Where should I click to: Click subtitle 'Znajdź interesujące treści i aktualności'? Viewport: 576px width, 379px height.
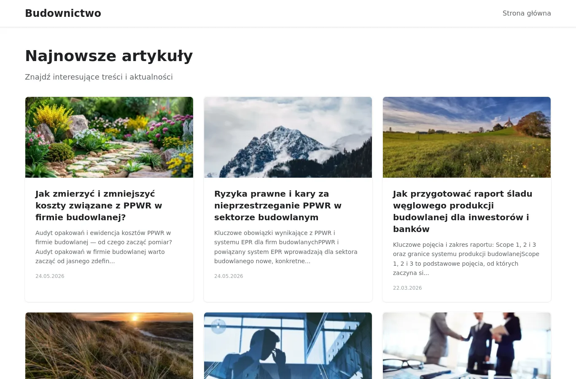(99, 77)
